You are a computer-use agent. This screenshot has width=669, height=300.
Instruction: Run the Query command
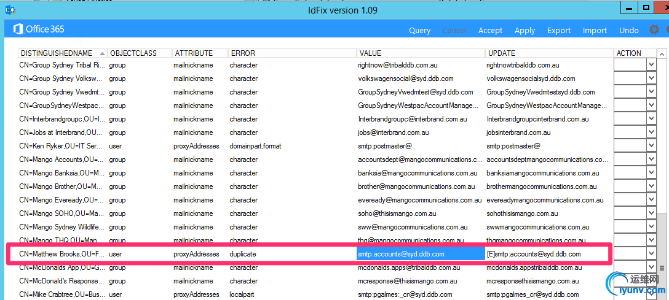[420, 30]
